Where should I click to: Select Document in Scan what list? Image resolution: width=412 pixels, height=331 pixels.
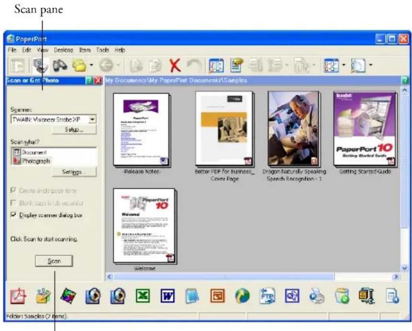click(x=30, y=153)
